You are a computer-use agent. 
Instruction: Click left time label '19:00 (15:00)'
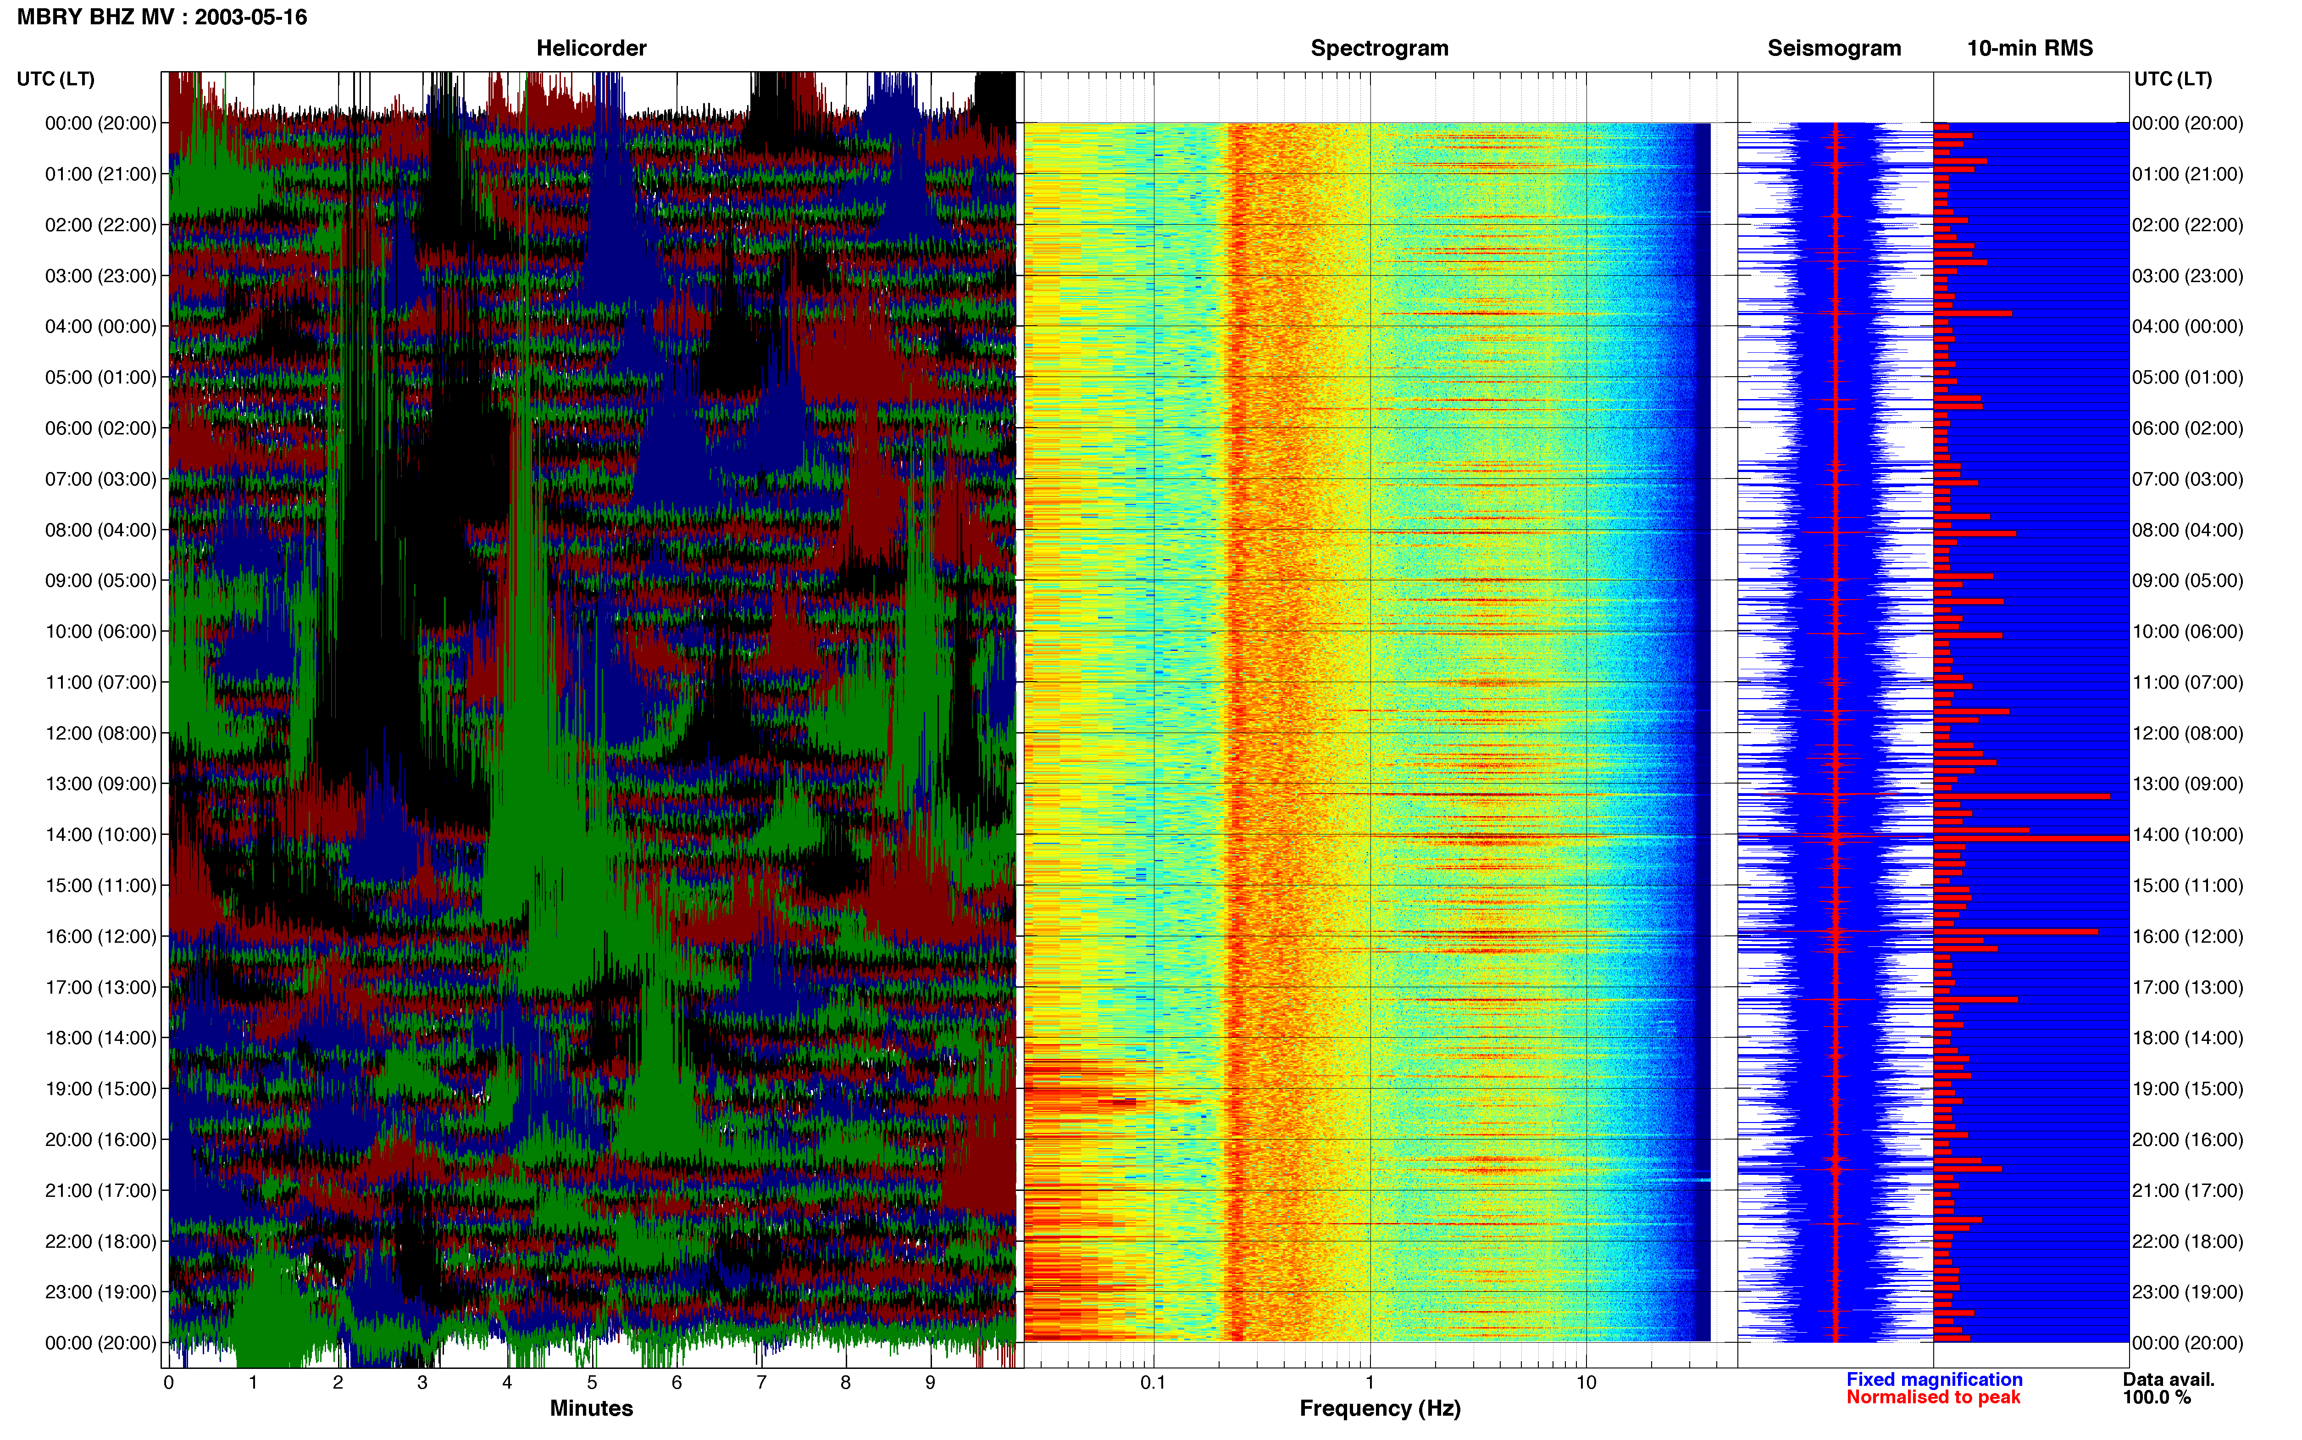101,1089
